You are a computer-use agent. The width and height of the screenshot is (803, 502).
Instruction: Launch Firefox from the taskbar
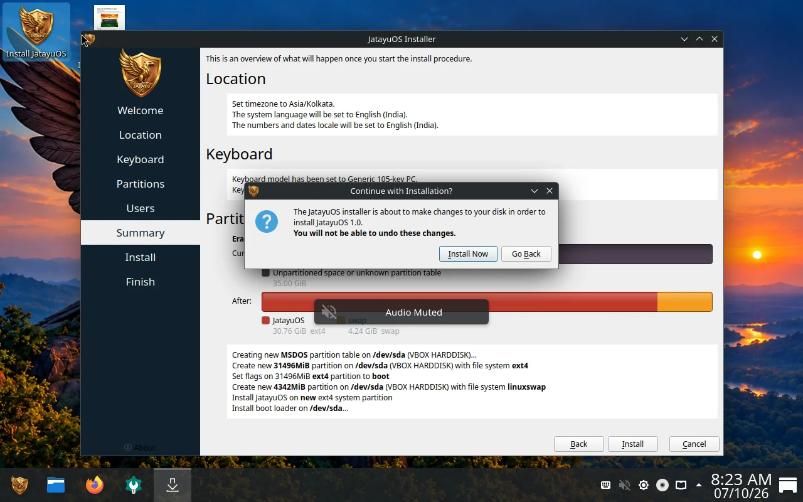point(95,485)
